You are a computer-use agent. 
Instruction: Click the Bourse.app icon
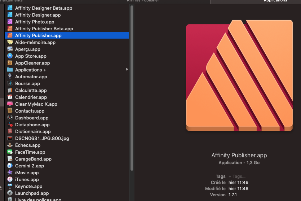pyautogui.click(x=10, y=83)
